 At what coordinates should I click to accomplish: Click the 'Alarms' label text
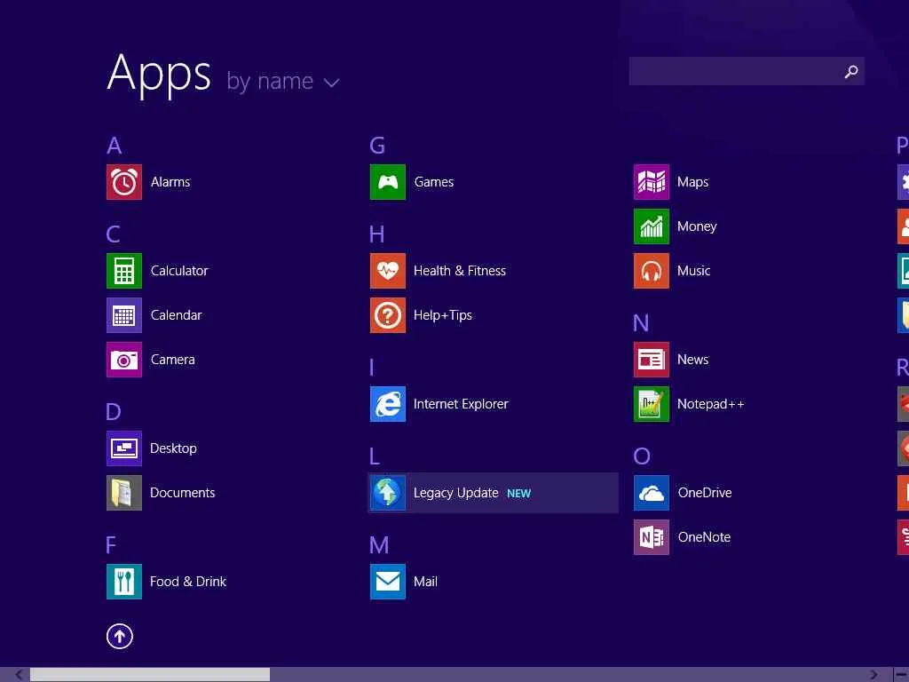[170, 182]
